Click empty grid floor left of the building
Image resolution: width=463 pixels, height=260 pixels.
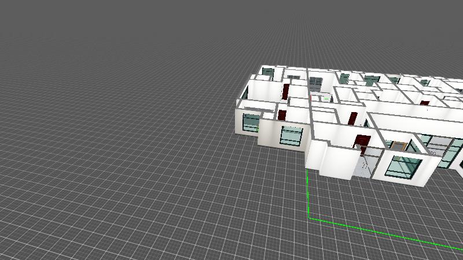coord(116,144)
